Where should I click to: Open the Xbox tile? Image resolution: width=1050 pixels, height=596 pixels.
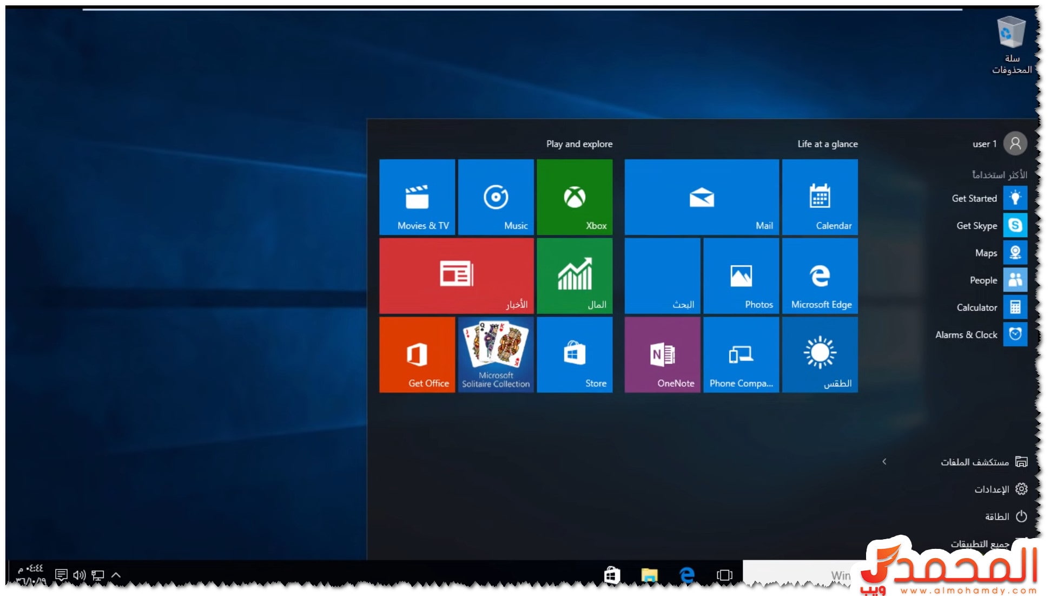574,197
